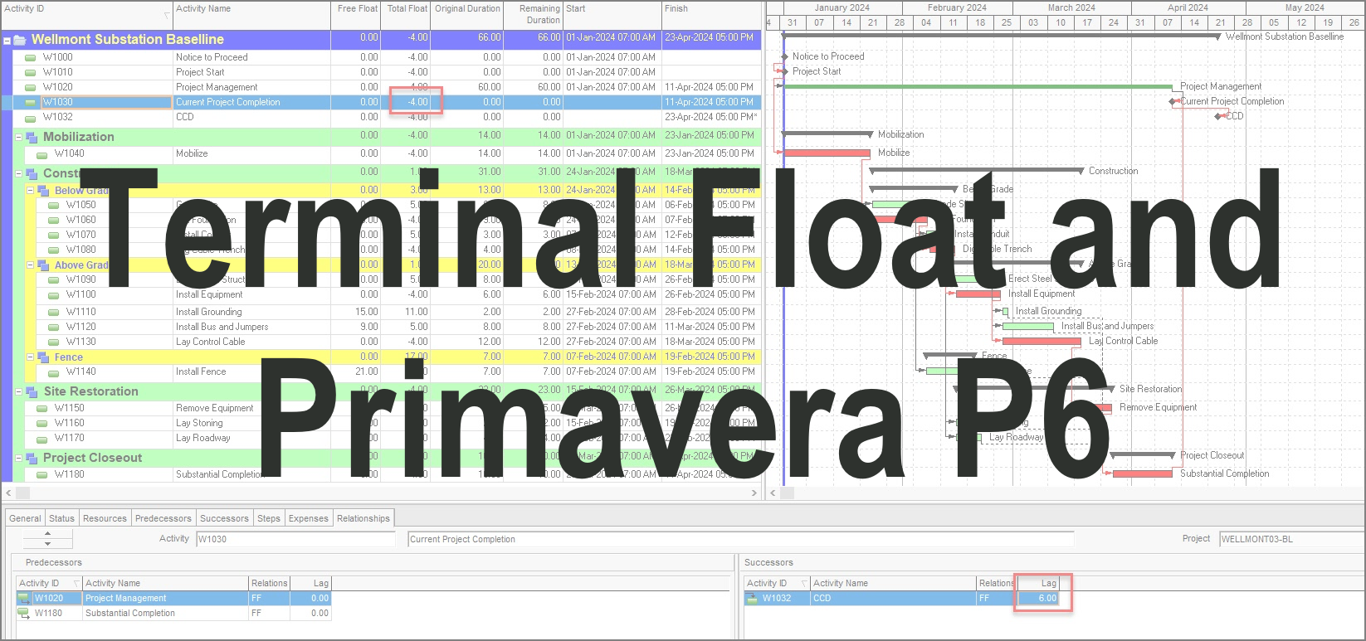This screenshot has width=1366, height=641.
Task: Click the Finish column header
Action: pos(710,14)
